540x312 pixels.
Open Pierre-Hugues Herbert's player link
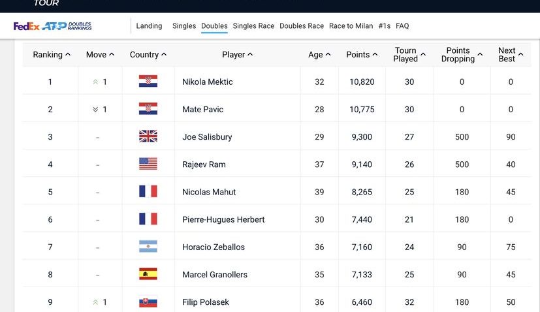223,219
